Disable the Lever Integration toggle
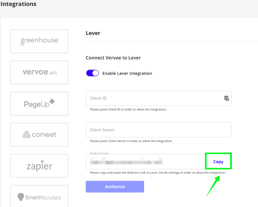This screenshot has height=207, width=258. pos(92,73)
